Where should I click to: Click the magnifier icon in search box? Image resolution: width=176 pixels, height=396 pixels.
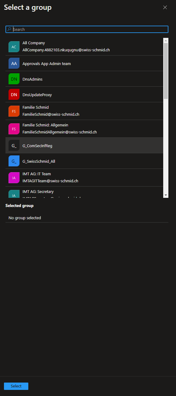(x=9, y=29)
